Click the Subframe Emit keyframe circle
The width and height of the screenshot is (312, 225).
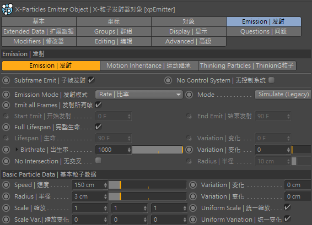tap(6, 80)
